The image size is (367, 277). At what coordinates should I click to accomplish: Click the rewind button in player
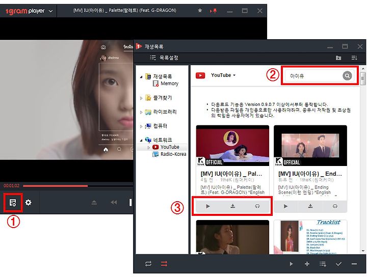(114, 203)
